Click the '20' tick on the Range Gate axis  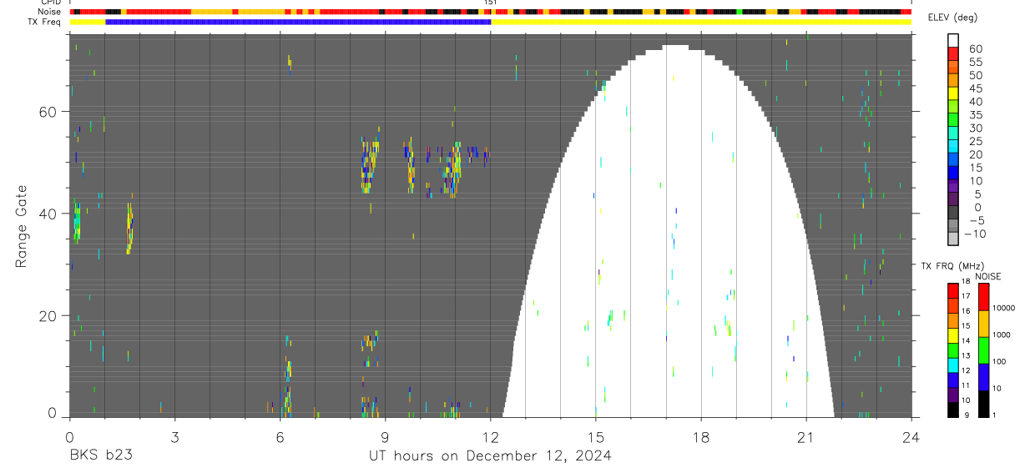(48, 315)
